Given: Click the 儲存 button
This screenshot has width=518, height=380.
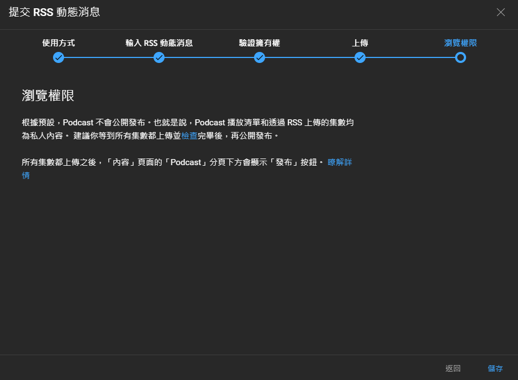Looking at the screenshot, I should 495,368.
